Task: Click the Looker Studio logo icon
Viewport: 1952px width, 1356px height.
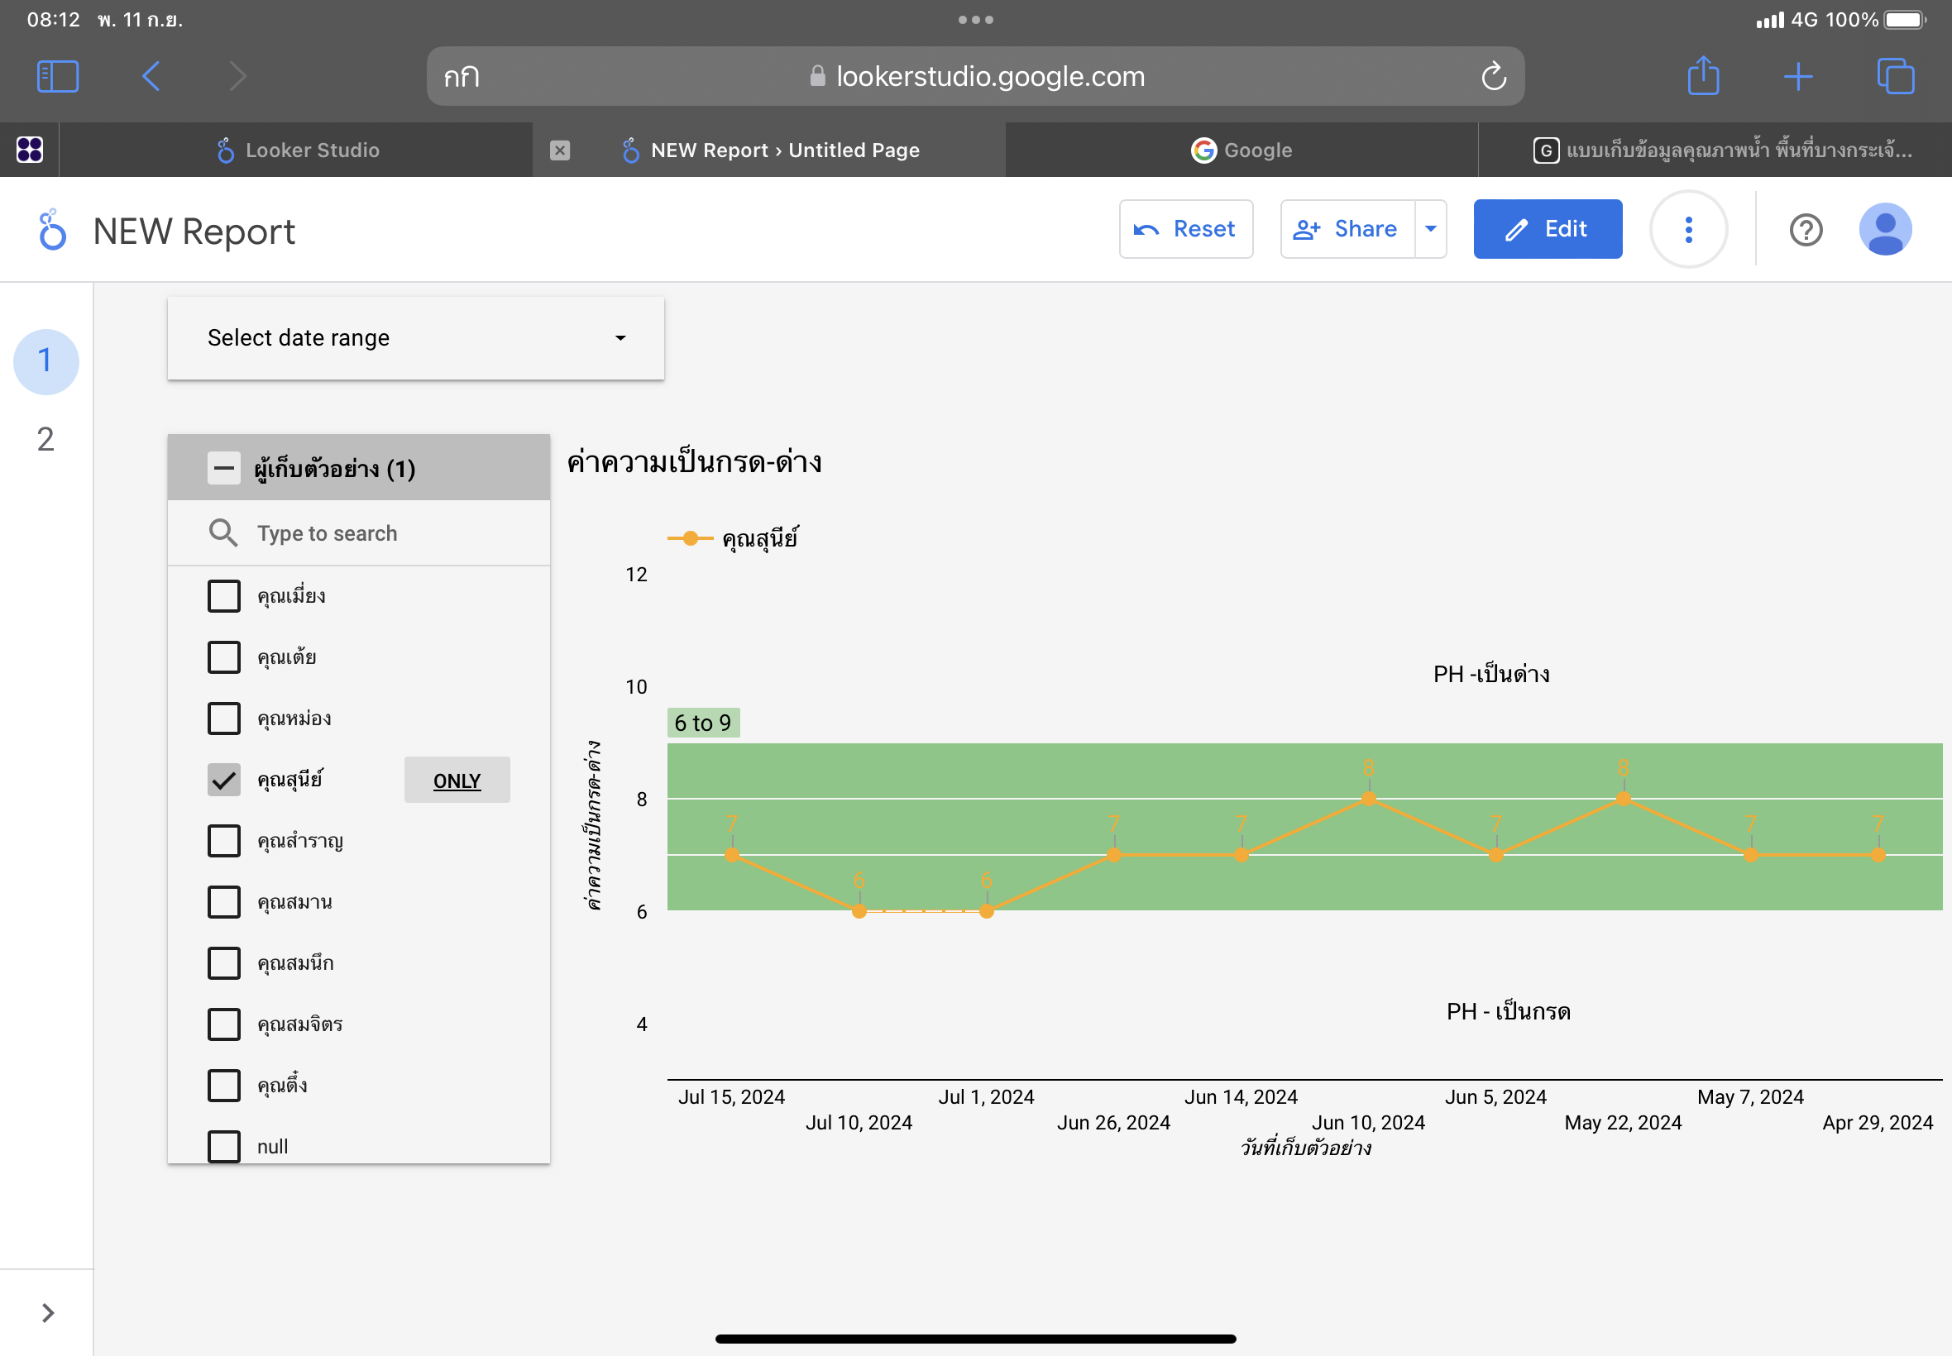Action: [53, 230]
